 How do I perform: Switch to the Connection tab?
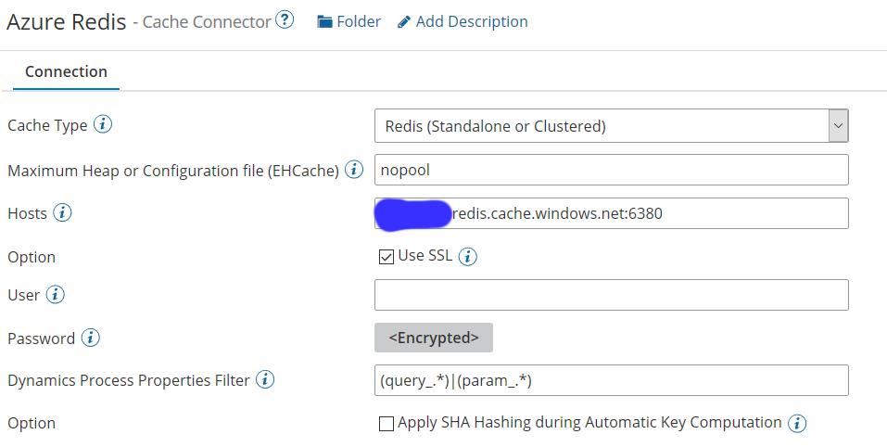click(66, 71)
